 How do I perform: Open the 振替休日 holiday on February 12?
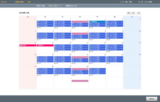[x=45, y=45]
